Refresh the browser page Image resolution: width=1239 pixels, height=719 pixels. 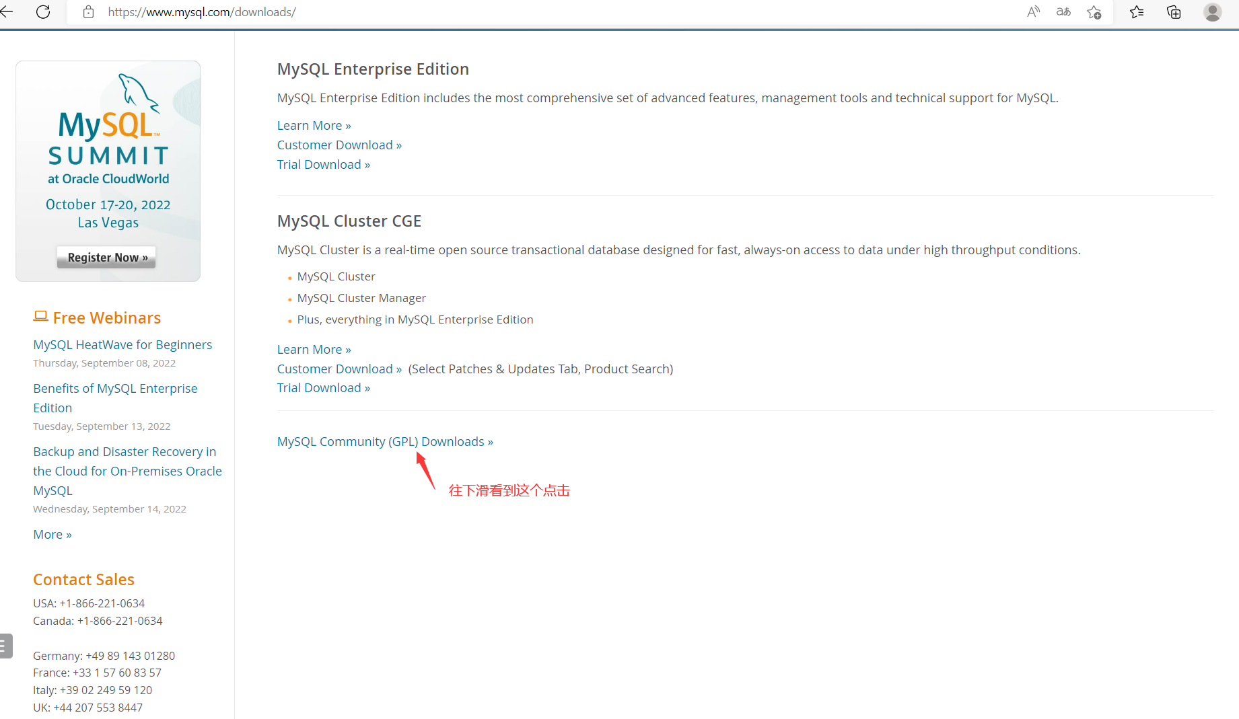pos(43,12)
